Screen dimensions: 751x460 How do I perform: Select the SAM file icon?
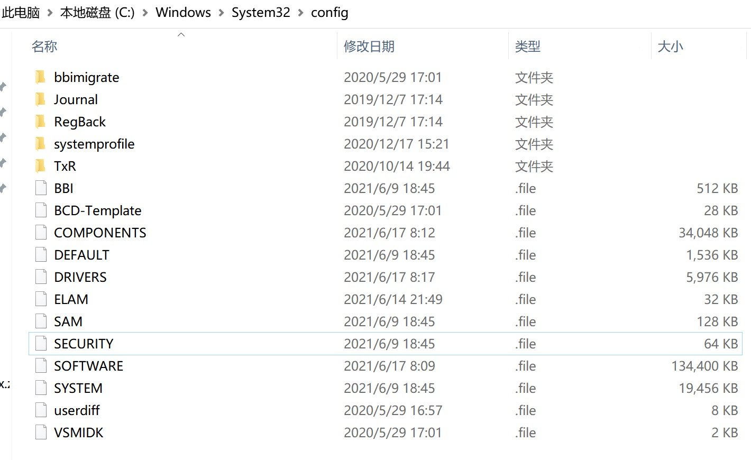41,321
